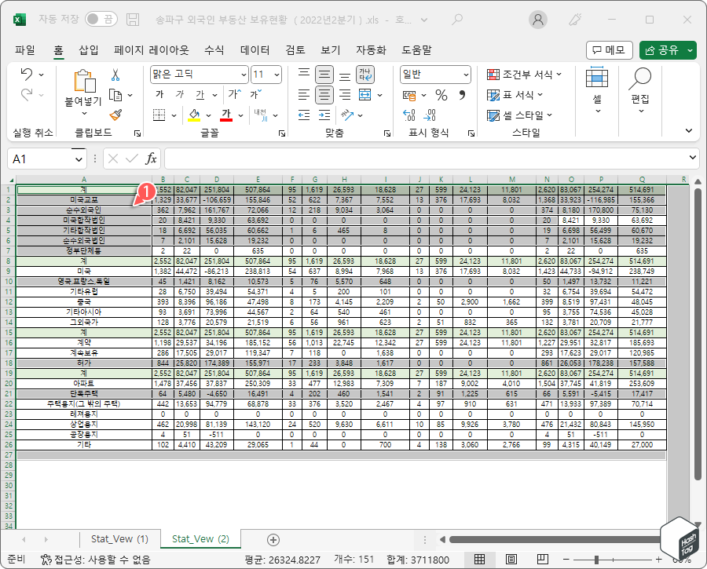Screen dimensions: 707x569
Task: Toggle the AutoSave switch
Action: (x=101, y=19)
